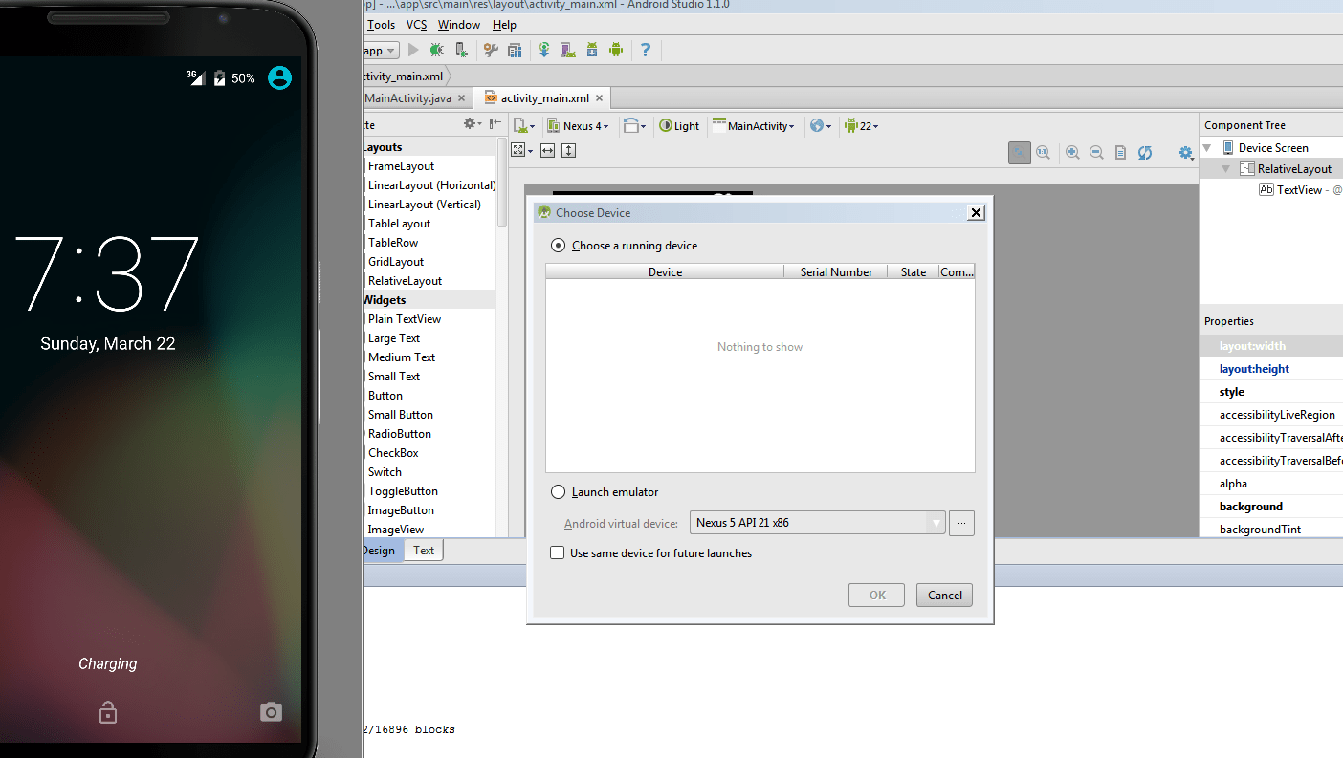Viewport: 1343px width, 758px height.
Task: Select the Light theme in the design toolbar
Action: pyautogui.click(x=679, y=125)
